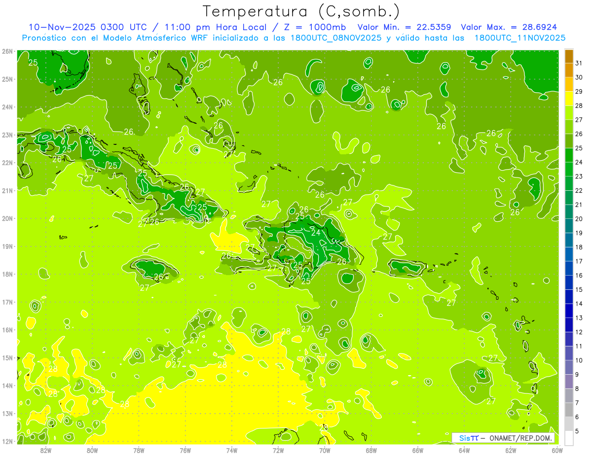The width and height of the screenshot is (592, 457).
Task: Click the orange swatch between 30 and 31
Action: click(x=569, y=70)
